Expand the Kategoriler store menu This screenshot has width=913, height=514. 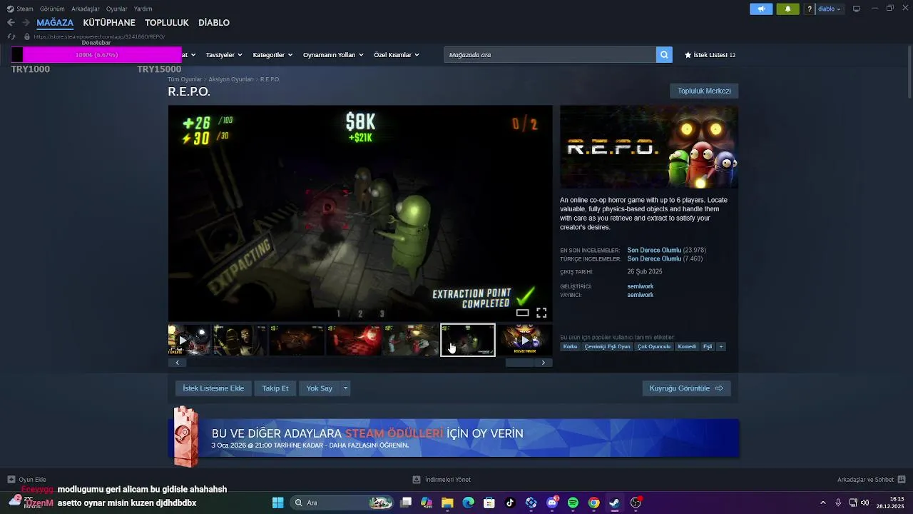272,55
